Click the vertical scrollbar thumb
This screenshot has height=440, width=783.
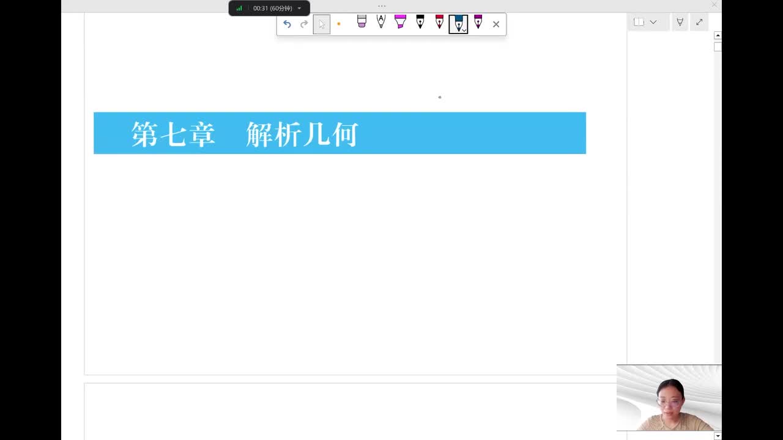click(718, 47)
